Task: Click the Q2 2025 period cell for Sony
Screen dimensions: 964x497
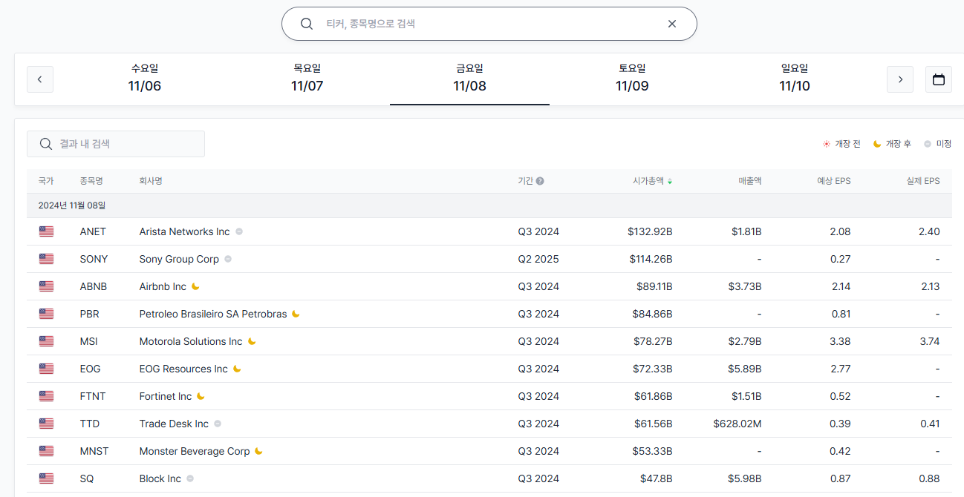Action: pyautogui.click(x=538, y=259)
